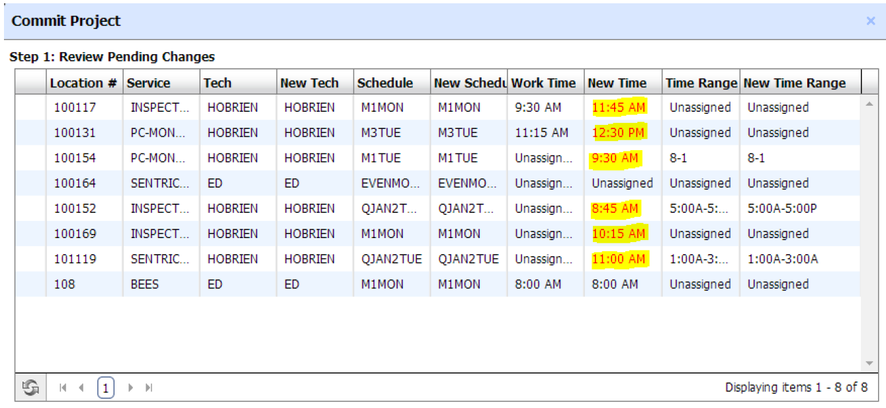The image size is (886, 408).
Task: Click the QJAN2TUE new schedule cell
Action: [468, 259]
